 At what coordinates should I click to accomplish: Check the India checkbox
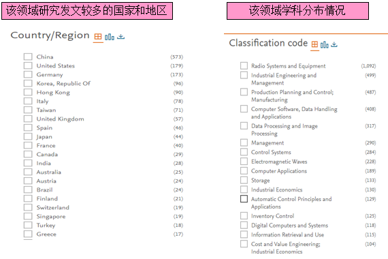28,163
